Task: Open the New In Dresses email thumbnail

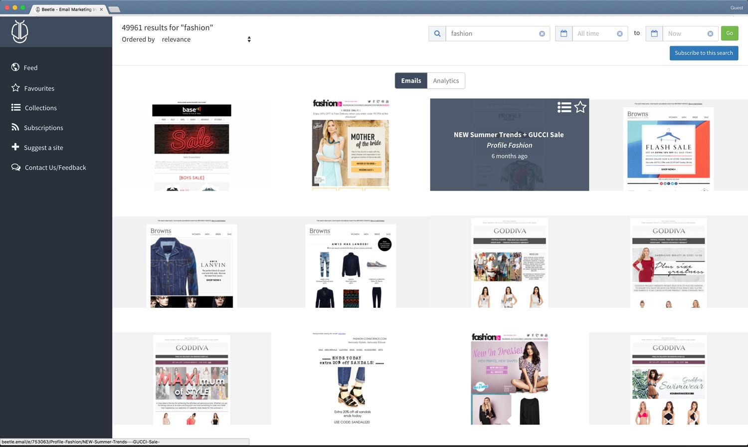Action: tap(509, 379)
